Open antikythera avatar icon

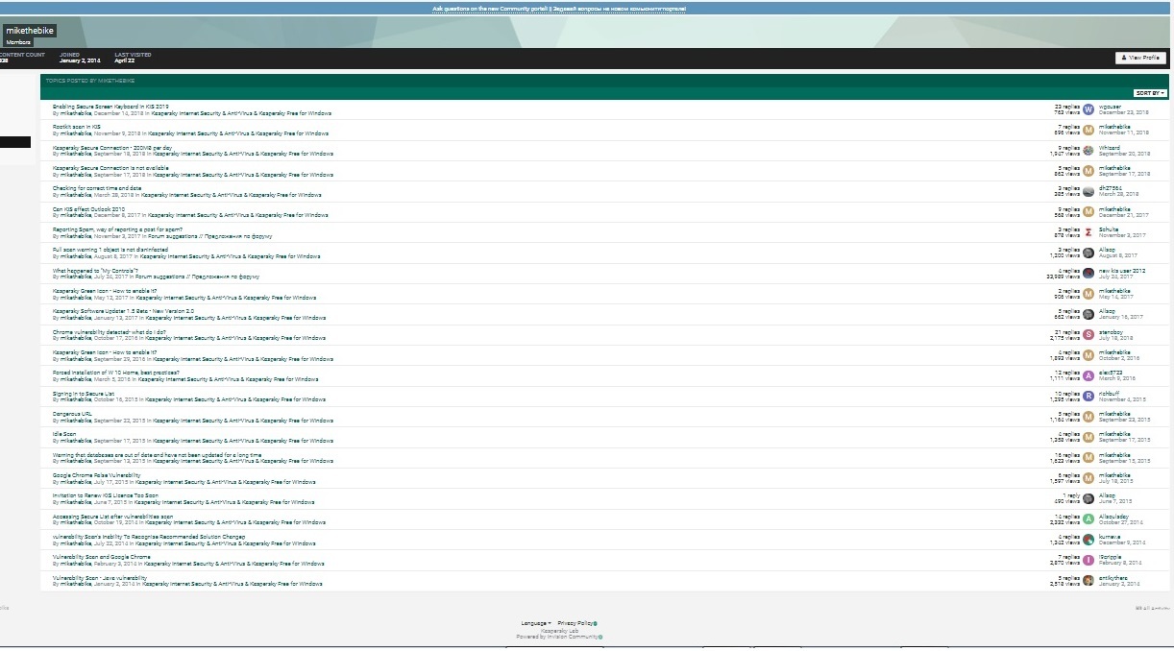tap(1088, 581)
